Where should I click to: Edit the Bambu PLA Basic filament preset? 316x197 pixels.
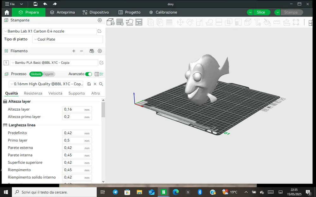101,63
